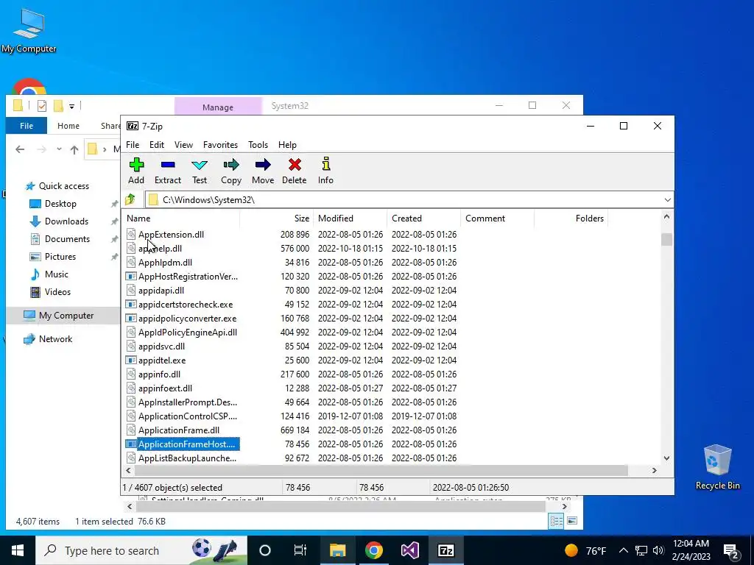
Task: Open the Quick Access Toolbar customize dropdown
Action: point(71,106)
